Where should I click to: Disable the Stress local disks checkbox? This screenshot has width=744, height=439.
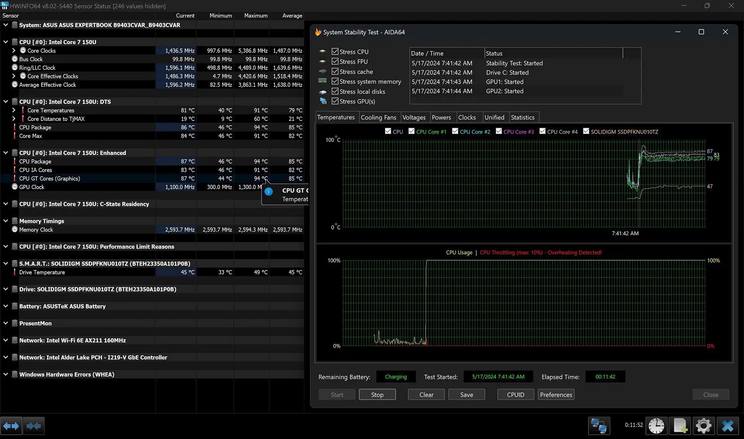335,91
